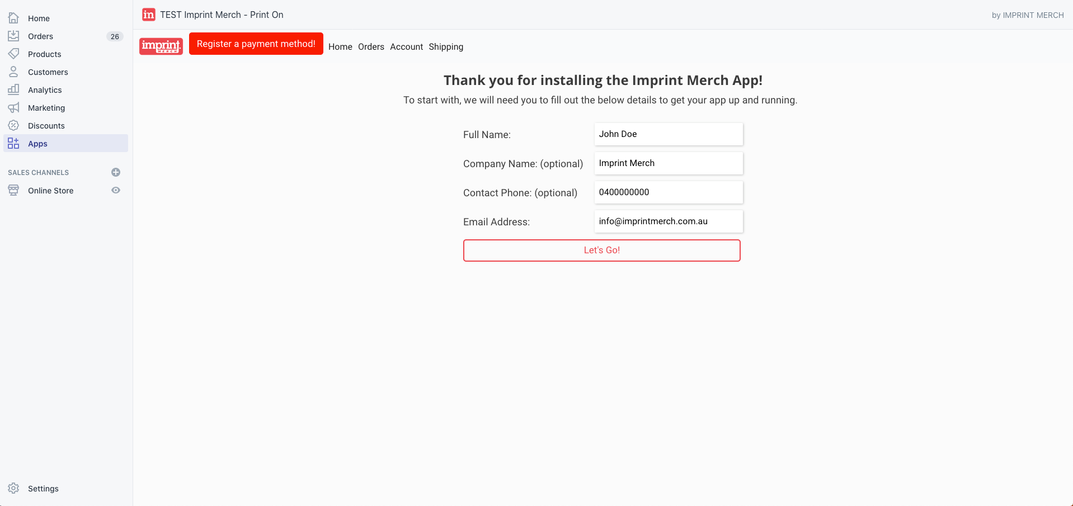1073x506 pixels.
Task: Open Settings gear icon
Action: pos(13,488)
